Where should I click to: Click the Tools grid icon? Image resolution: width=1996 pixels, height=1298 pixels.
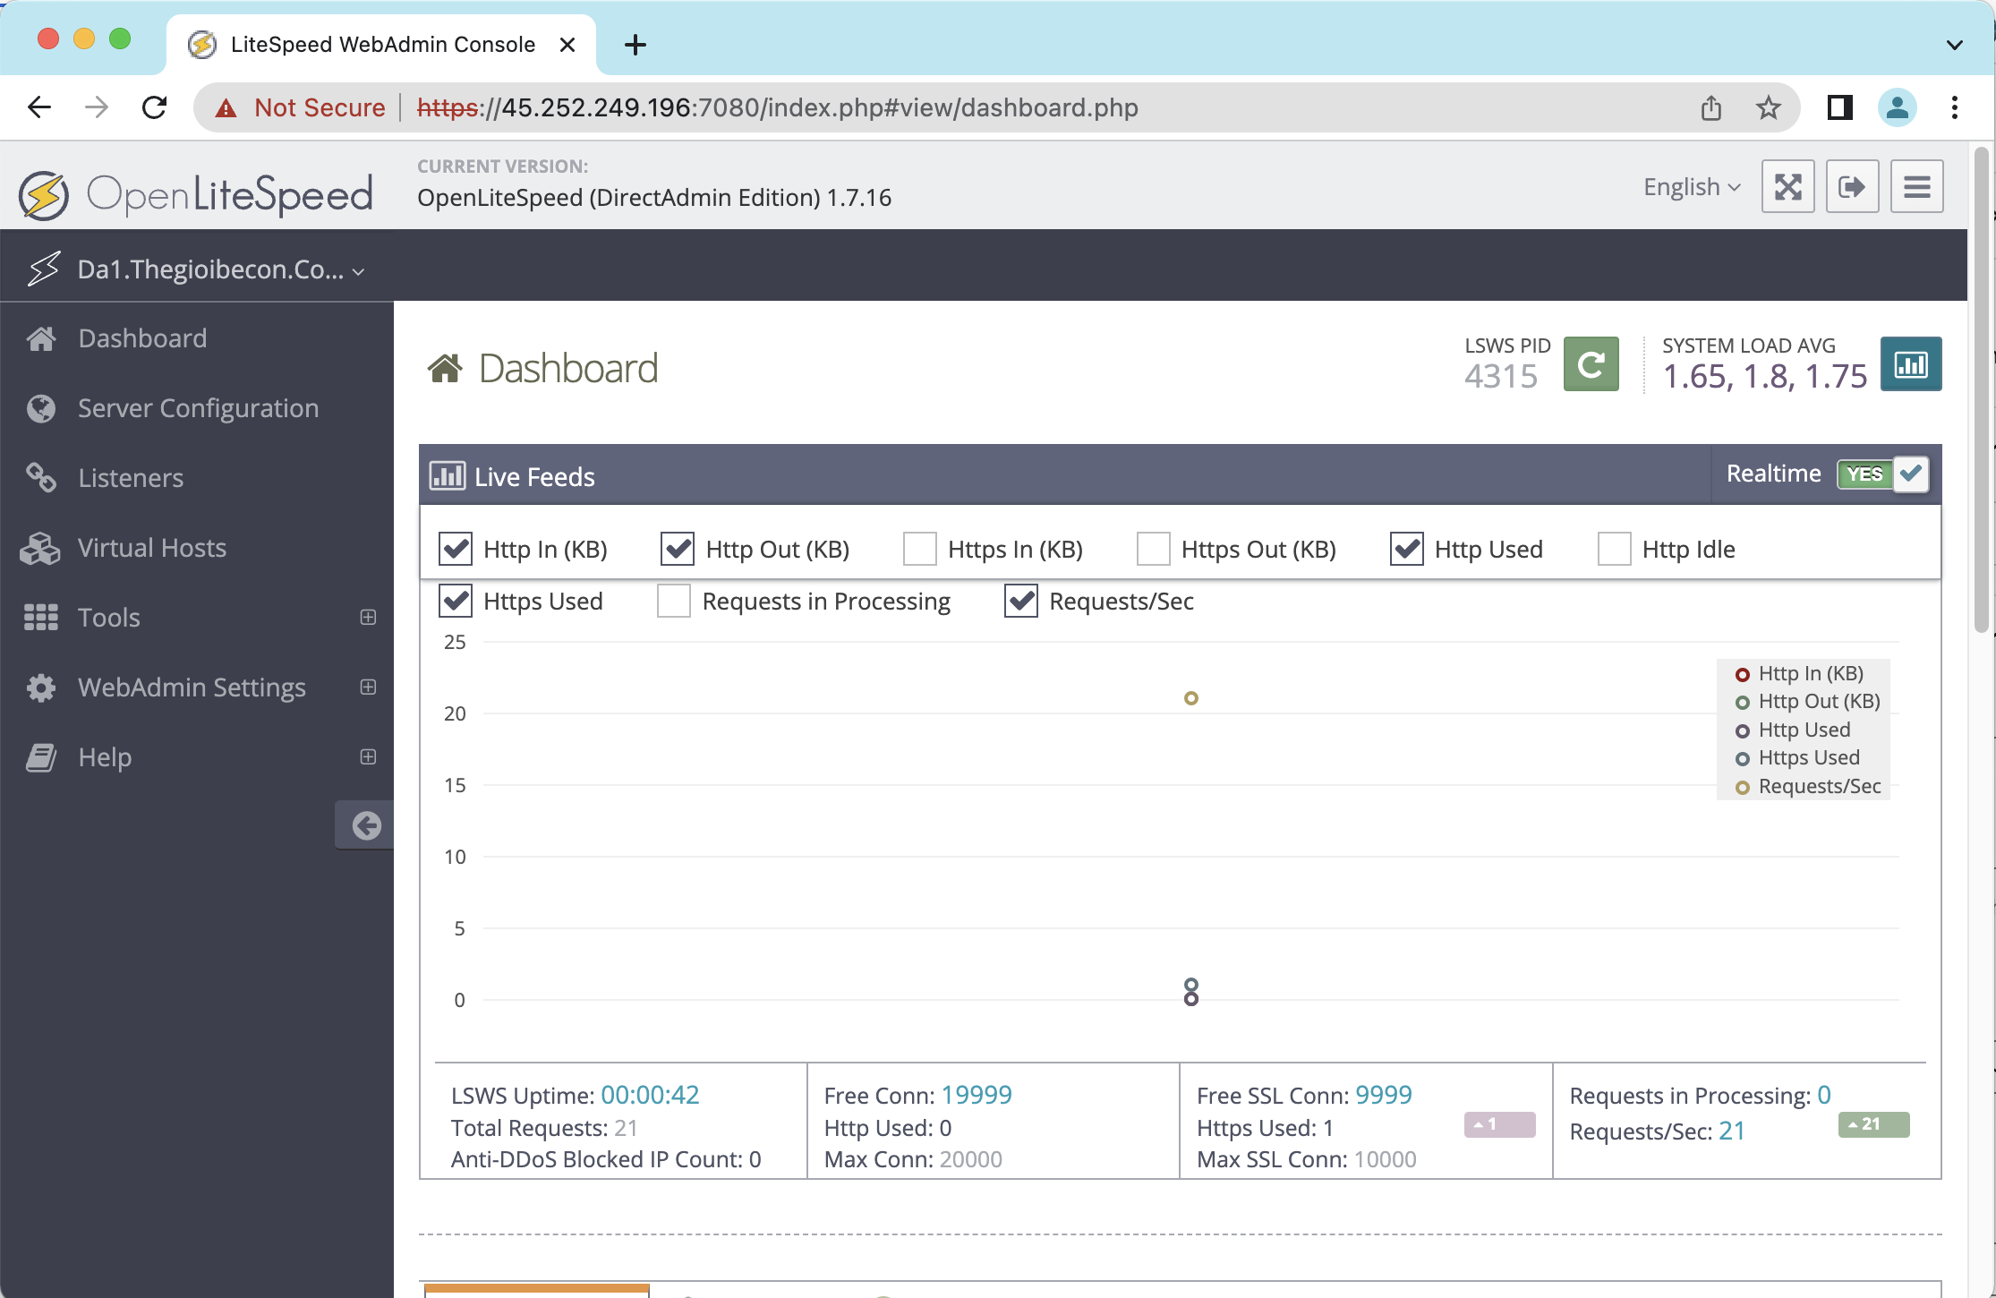(x=41, y=618)
